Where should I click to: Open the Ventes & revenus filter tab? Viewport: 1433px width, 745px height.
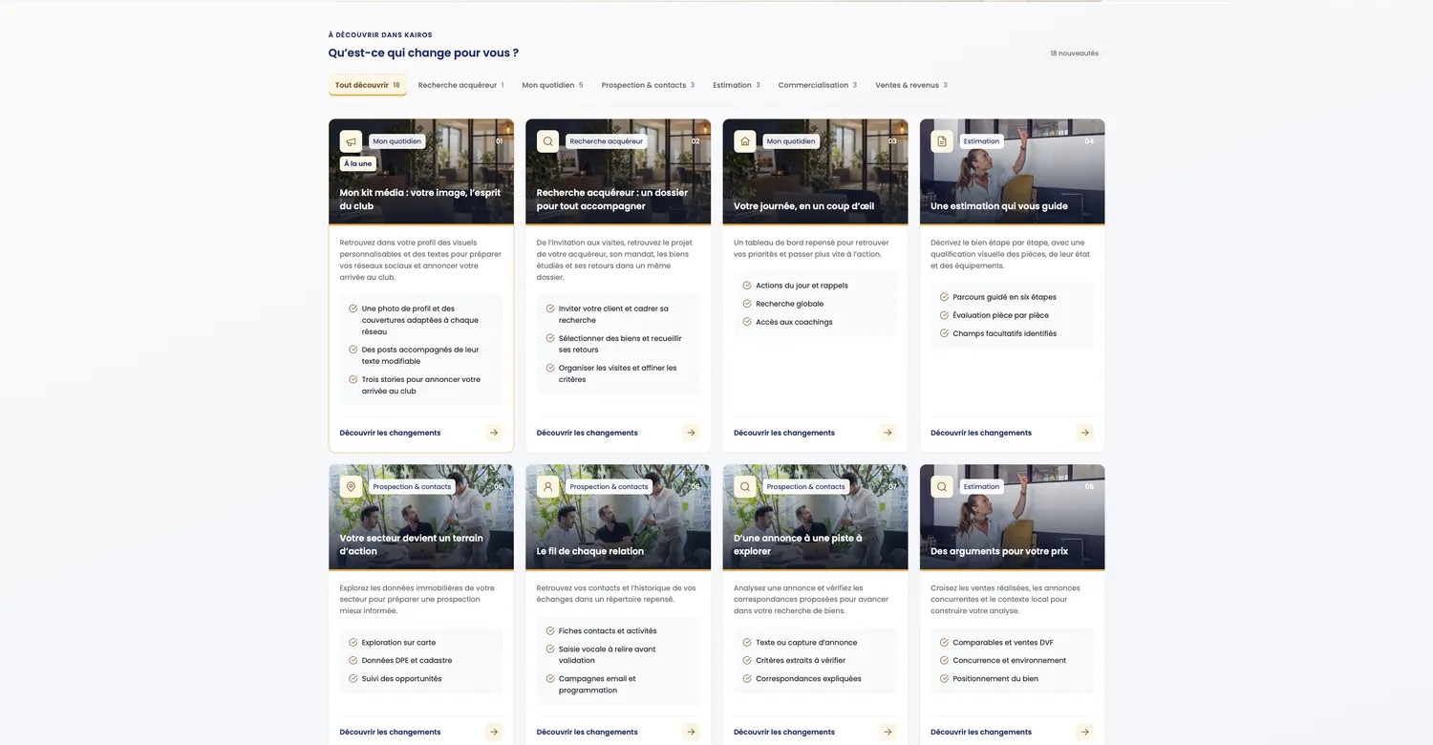(x=911, y=85)
